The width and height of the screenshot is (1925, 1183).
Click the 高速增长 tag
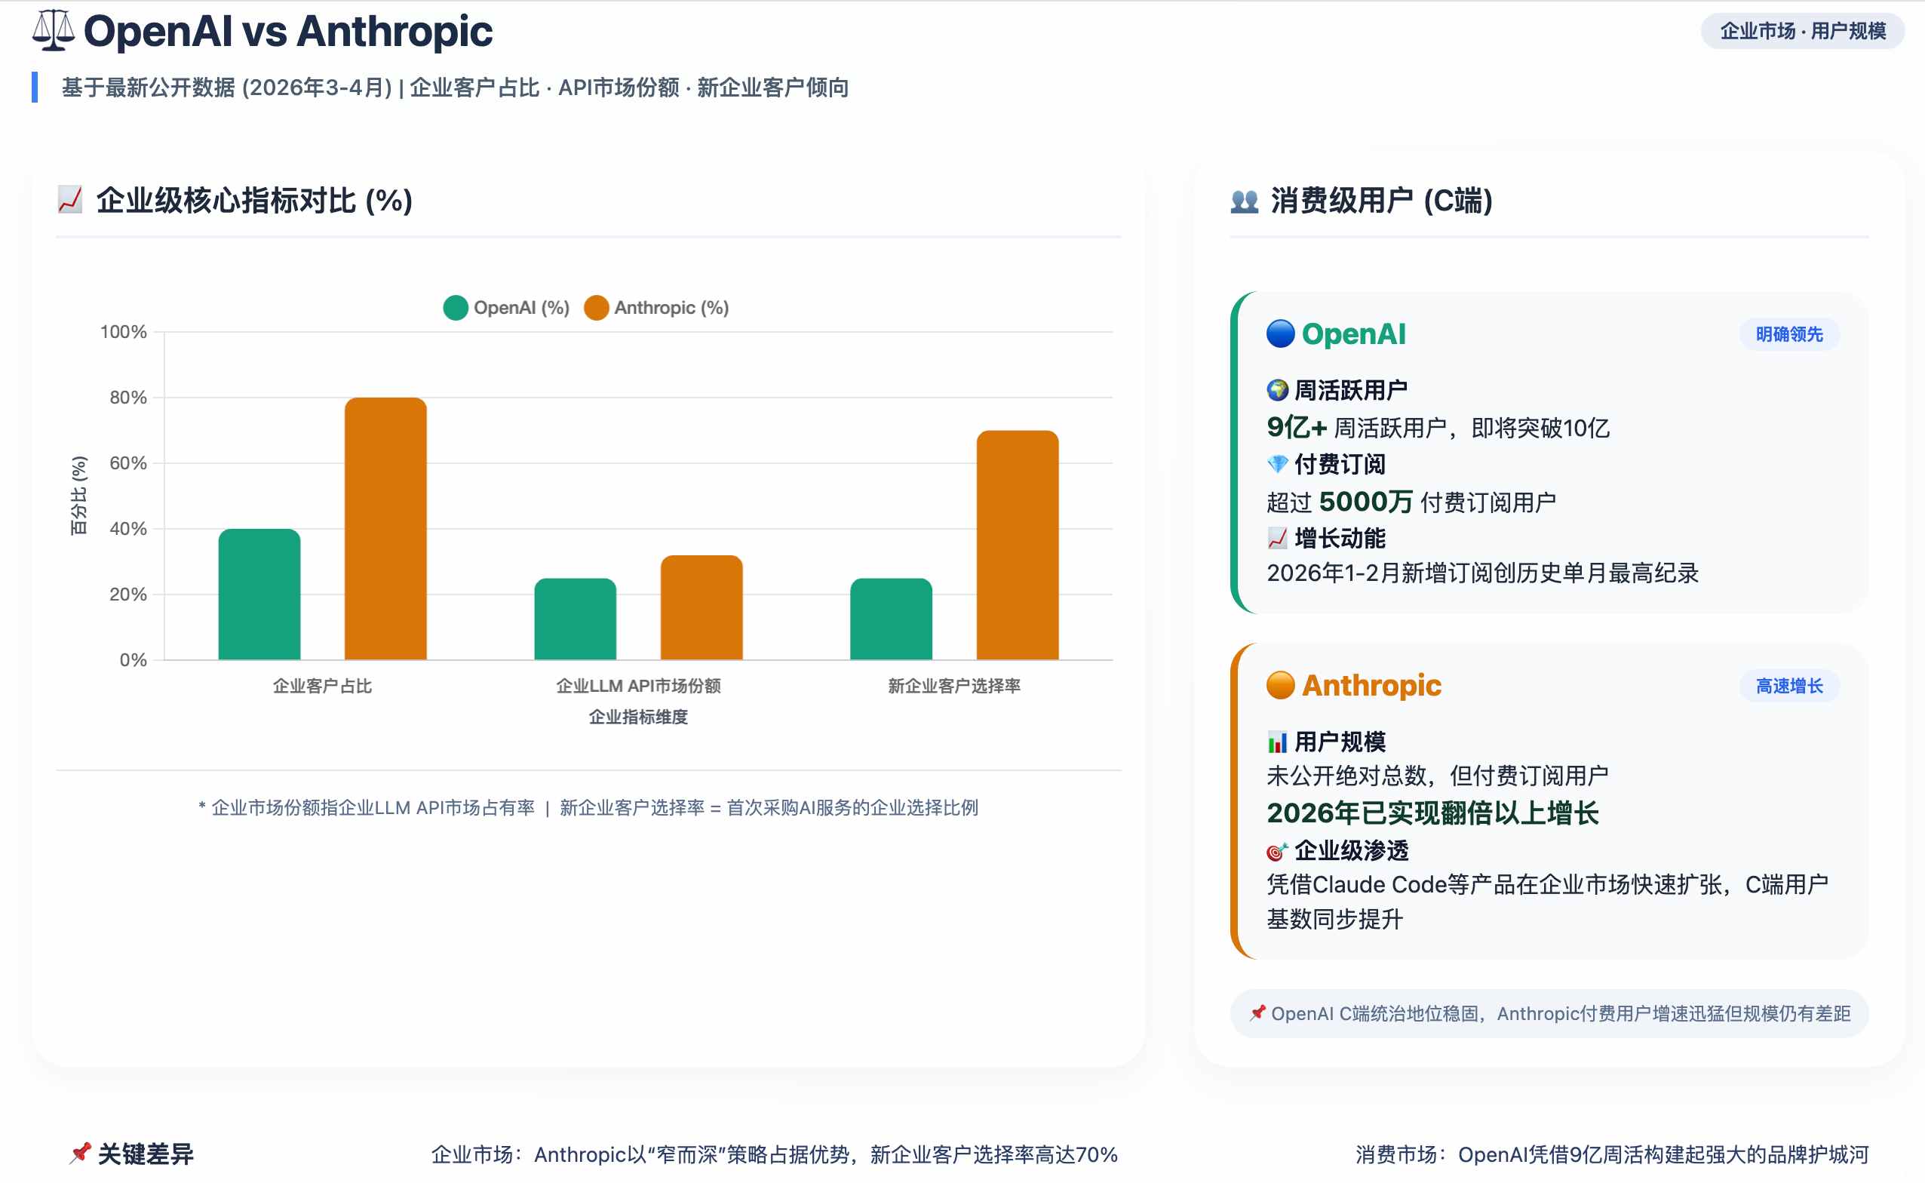pyautogui.click(x=1788, y=686)
